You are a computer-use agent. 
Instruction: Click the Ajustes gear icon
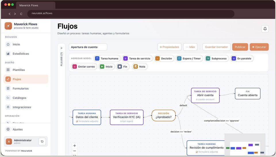click(8, 129)
